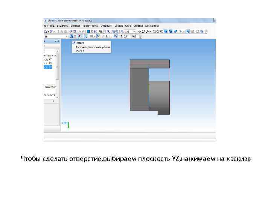The height and width of the screenshot is (203, 271).
Task: Click the Rotate view circular-arrows icon
Action: (x=144, y=32)
